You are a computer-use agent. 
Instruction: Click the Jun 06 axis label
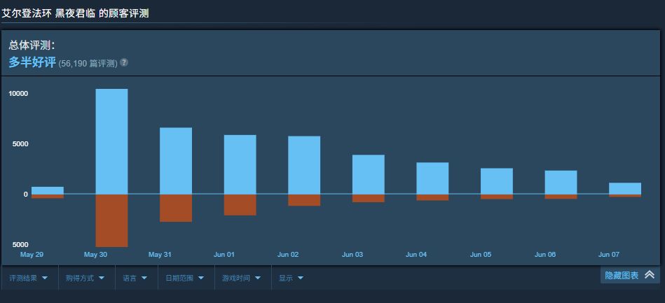(x=545, y=255)
